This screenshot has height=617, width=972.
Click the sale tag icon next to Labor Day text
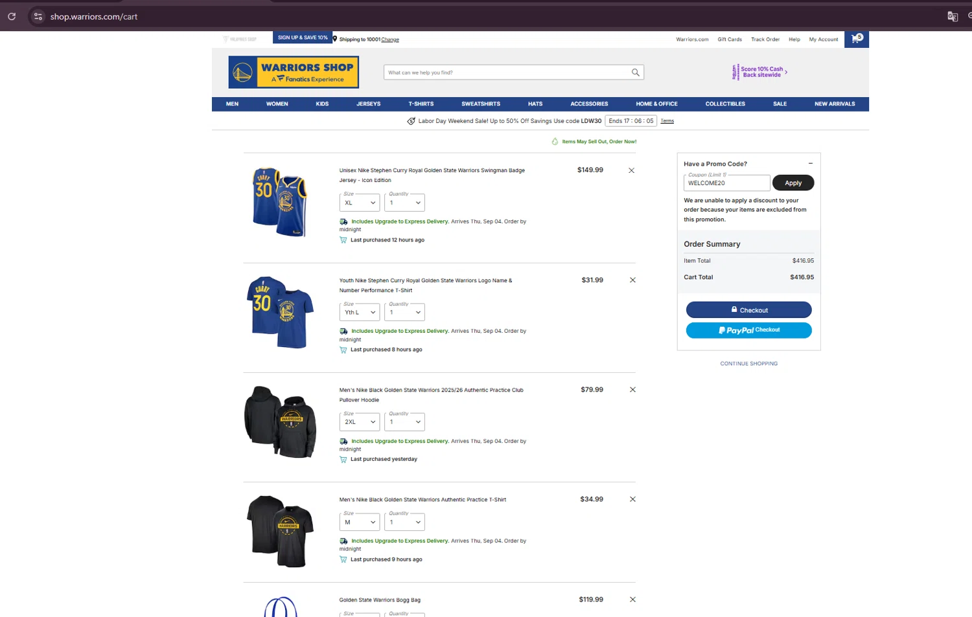click(x=411, y=121)
